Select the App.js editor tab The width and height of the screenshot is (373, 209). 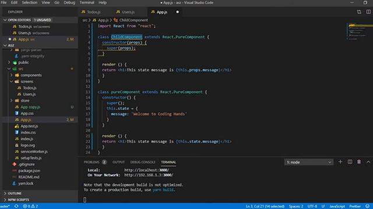162,12
